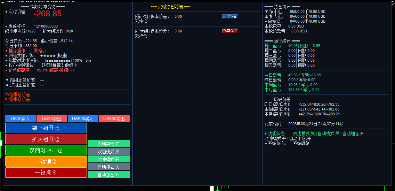Click the 周五盈亏 row
Viewport: 395px width, 191px height.
click(x=289, y=65)
